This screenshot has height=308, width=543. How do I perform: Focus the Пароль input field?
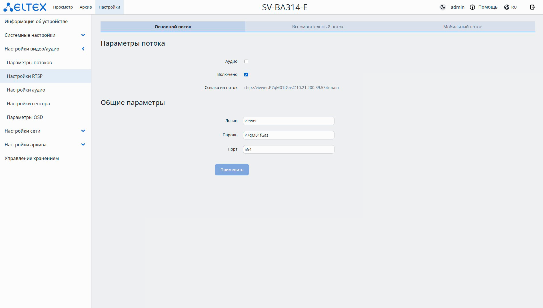288,135
